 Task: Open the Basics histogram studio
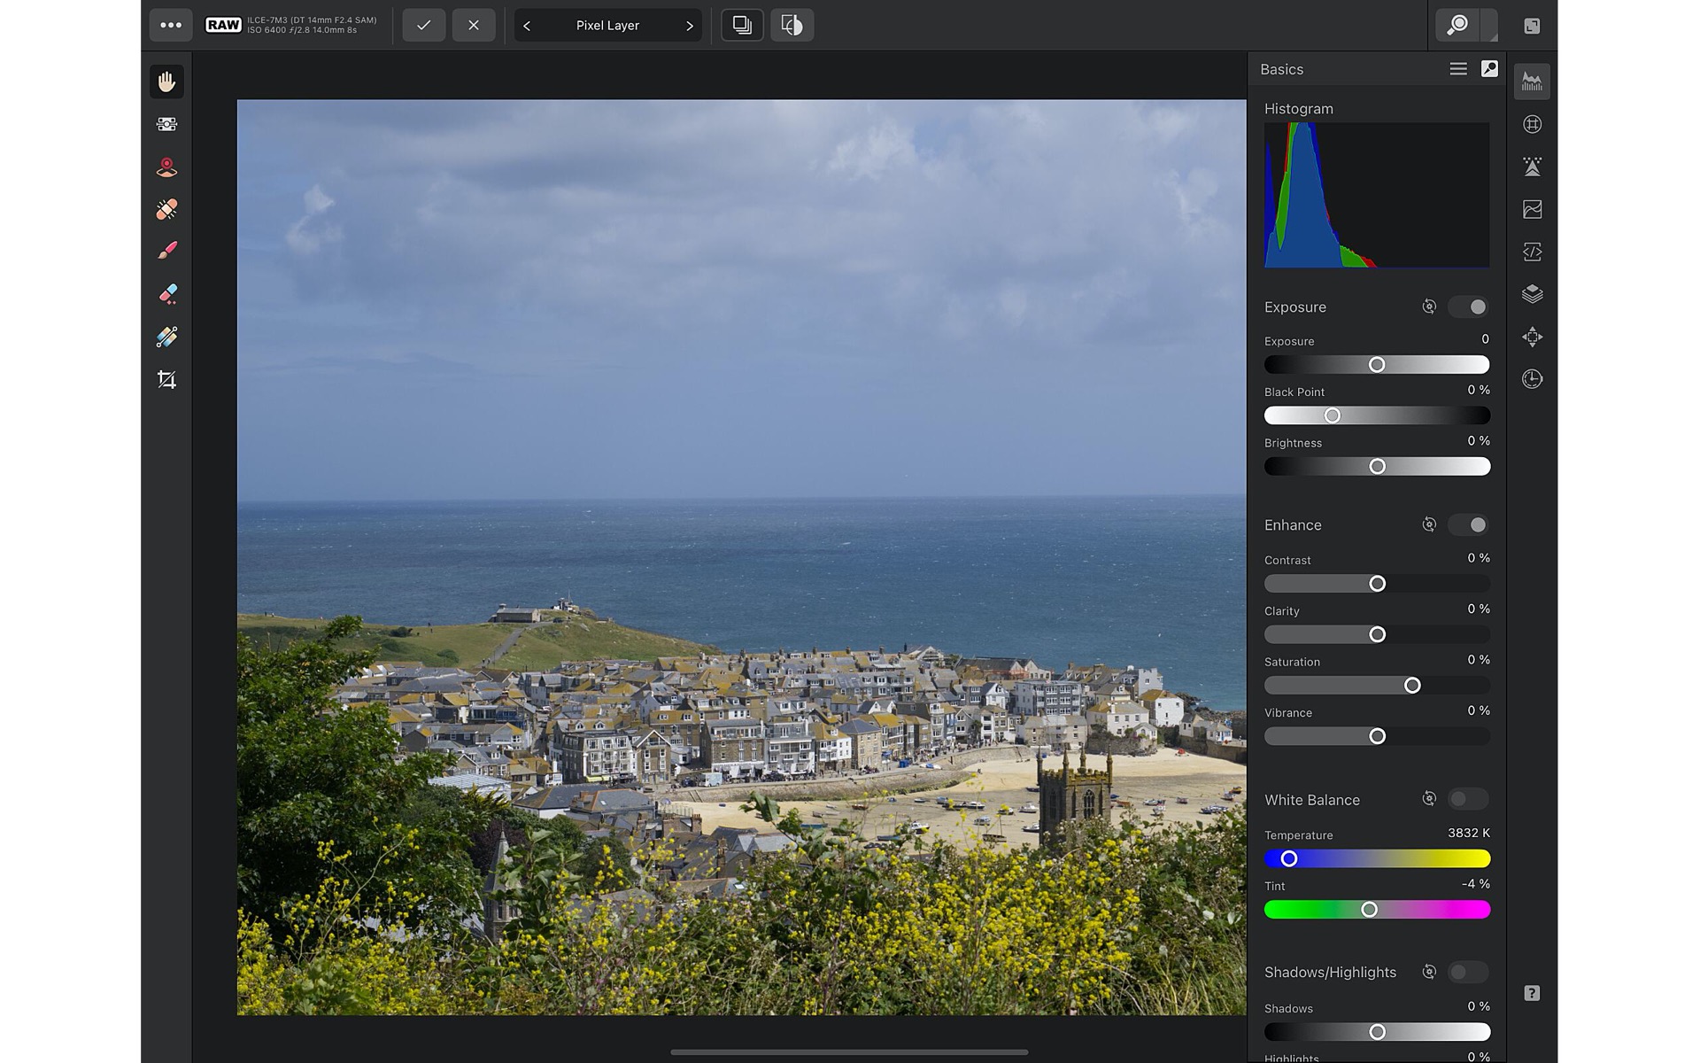coord(1532,81)
